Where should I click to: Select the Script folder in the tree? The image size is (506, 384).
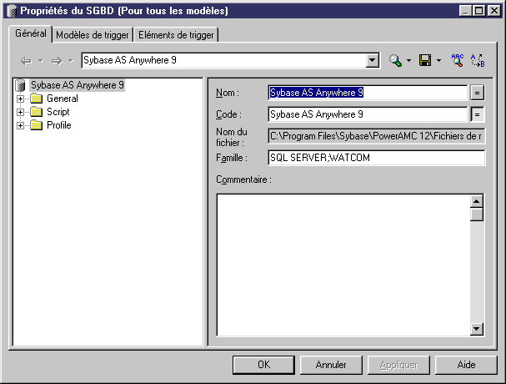coord(58,112)
